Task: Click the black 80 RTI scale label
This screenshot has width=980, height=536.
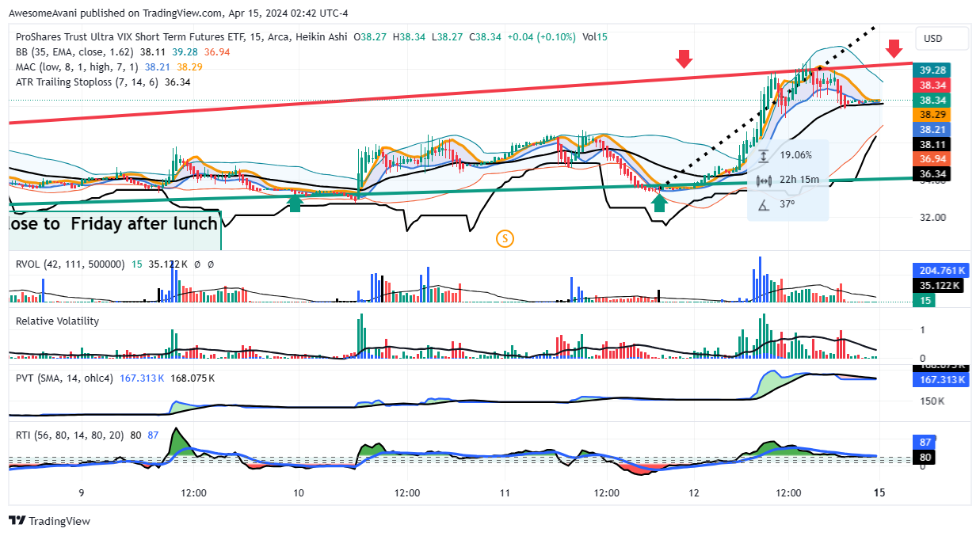Action: click(925, 456)
